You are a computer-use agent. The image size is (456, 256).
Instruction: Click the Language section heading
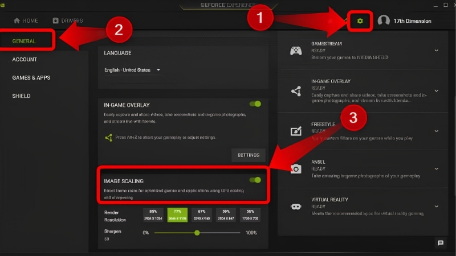[117, 53]
